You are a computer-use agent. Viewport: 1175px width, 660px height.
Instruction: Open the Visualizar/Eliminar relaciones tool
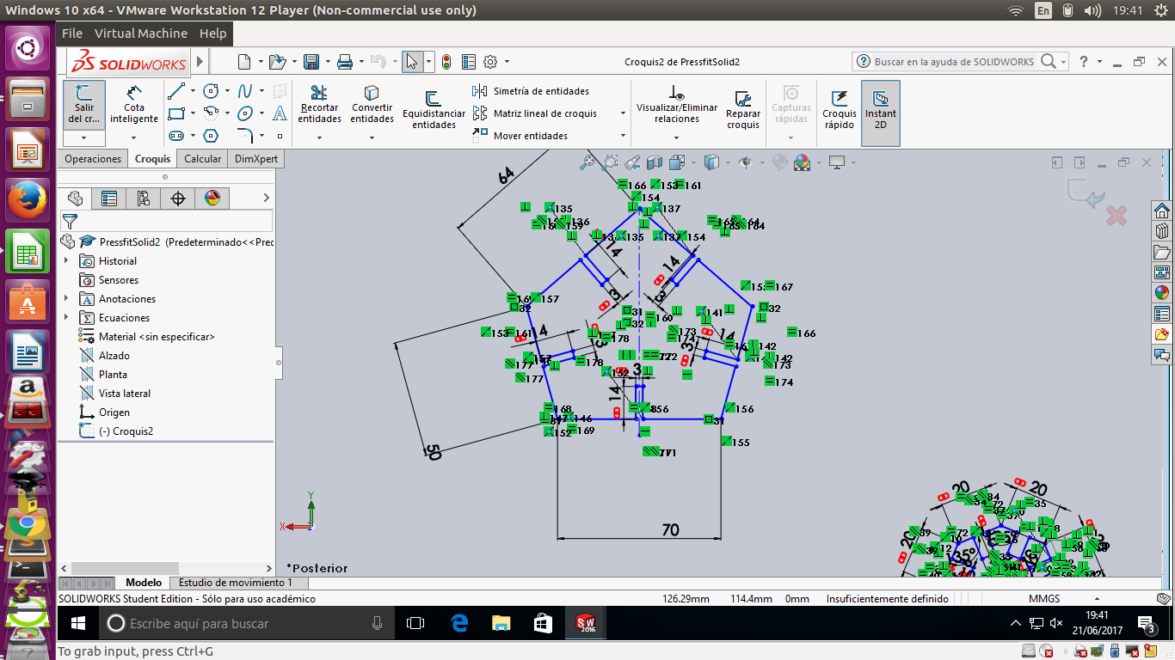(676, 105)
